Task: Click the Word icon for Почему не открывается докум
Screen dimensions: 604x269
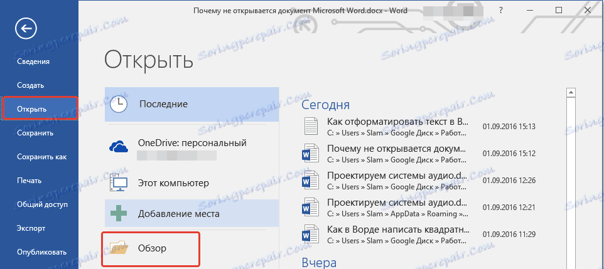Action: coord(310,153)
